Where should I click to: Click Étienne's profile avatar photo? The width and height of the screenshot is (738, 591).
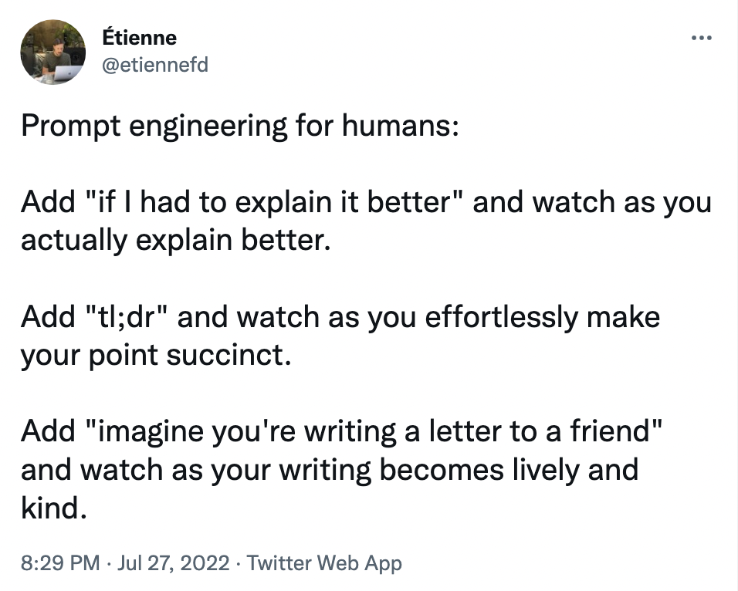tap(52, 52)
